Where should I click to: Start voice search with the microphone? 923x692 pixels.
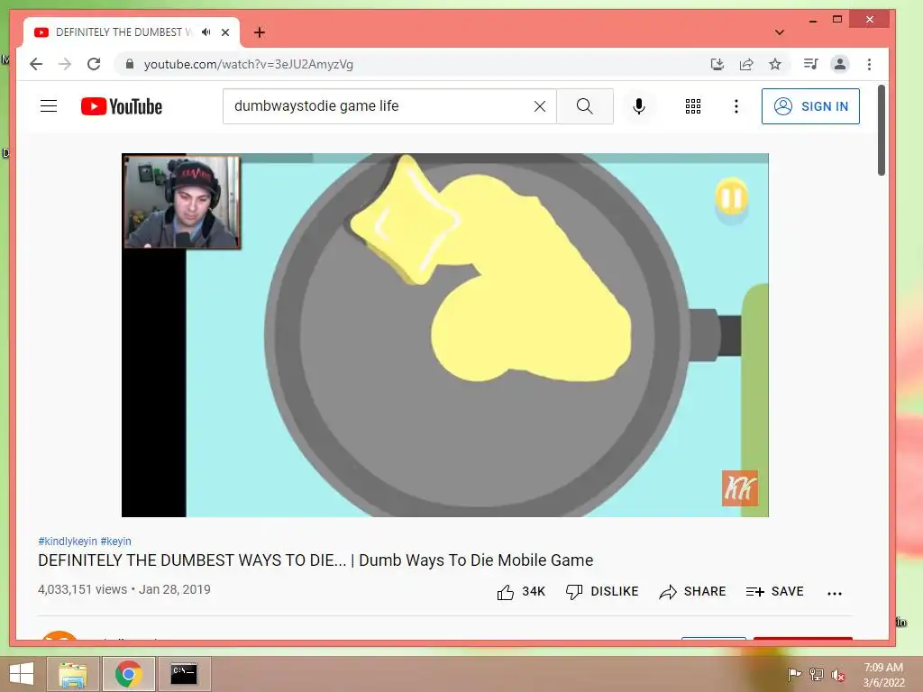click(x=639, y=106)
